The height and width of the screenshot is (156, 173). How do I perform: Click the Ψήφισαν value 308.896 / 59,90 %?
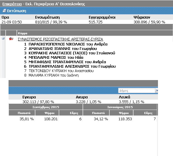149,22
